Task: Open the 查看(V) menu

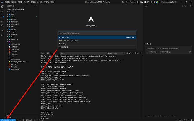Action: 26,2
